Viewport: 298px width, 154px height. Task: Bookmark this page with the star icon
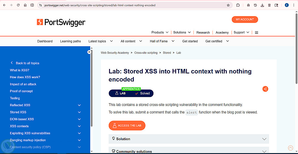228,5
